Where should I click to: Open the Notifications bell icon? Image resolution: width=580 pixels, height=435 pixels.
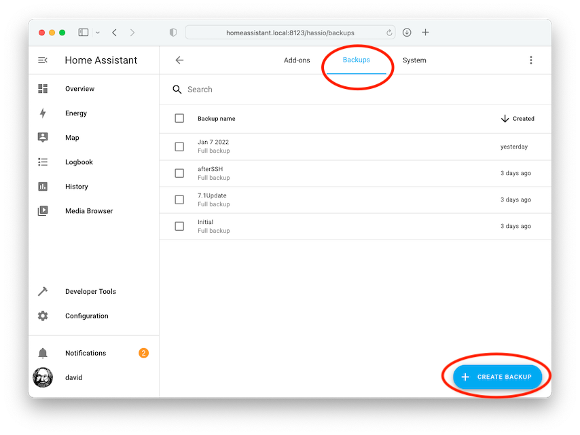pos(43,353)
